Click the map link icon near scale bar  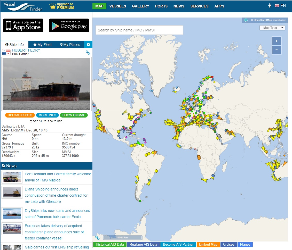click(x=97, y=238)
